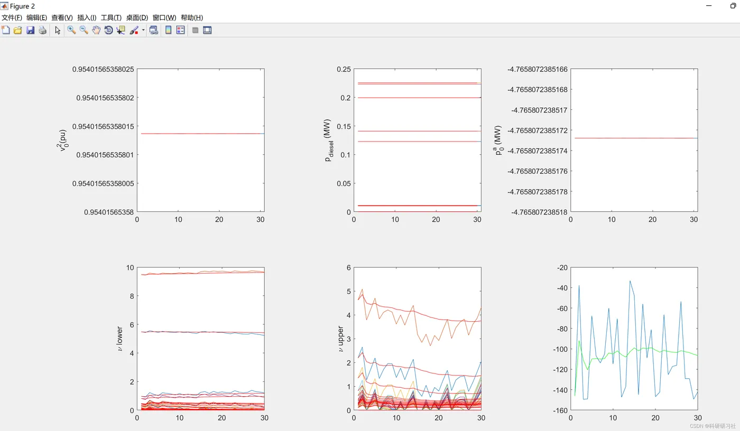Click the Link Plot toolbar icon

coord(154,30)
